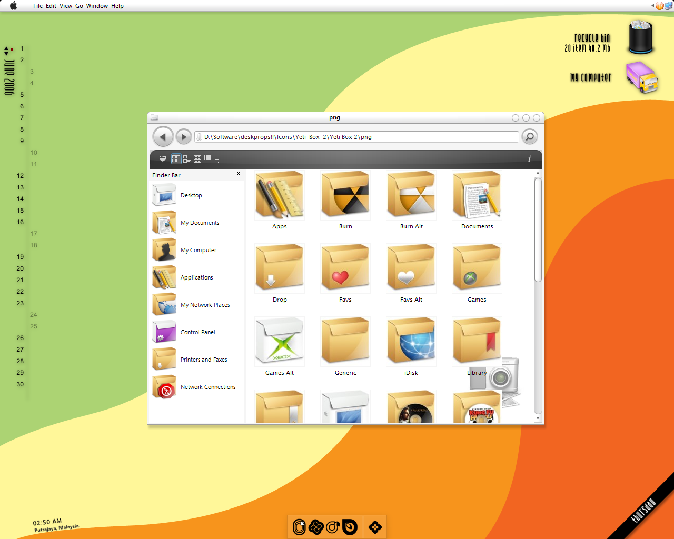Click the leaf-shaped icon in the dock
Viewport: 674px width, 539px height.
pos(350,527)
